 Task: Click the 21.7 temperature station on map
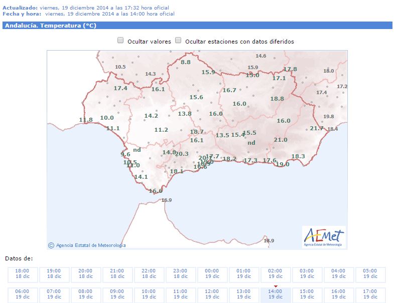(317, 128)
